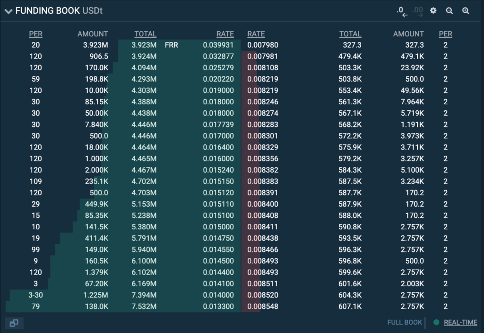Open the FULL BOOK link
484x333 pixels.
pos(405,323)
